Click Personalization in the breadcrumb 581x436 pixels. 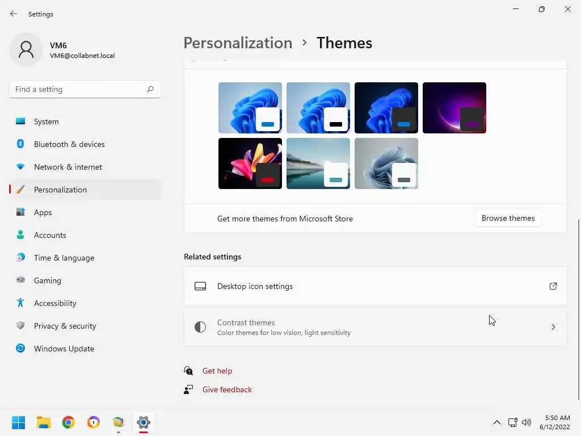[238, 43]
